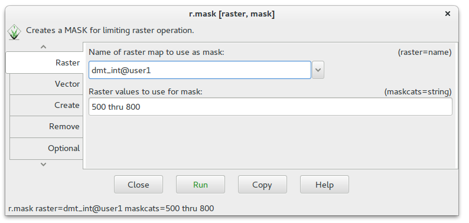
Task: Click the '(raster=name)' parameter hint
Action: pyautogui.click(x=425, y=53)
